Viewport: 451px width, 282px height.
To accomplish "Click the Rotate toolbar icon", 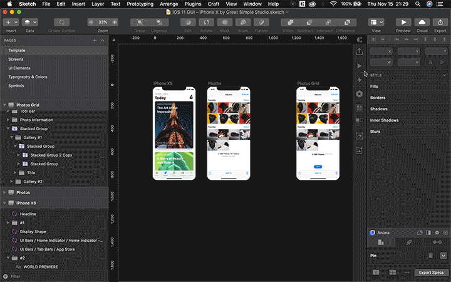I will pyautogui.click(x=206, y=22).
